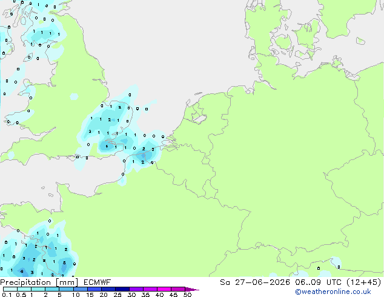384x297 pixels.
Task: Select the 'ECMWF' model label
Action: coord(98,282)
